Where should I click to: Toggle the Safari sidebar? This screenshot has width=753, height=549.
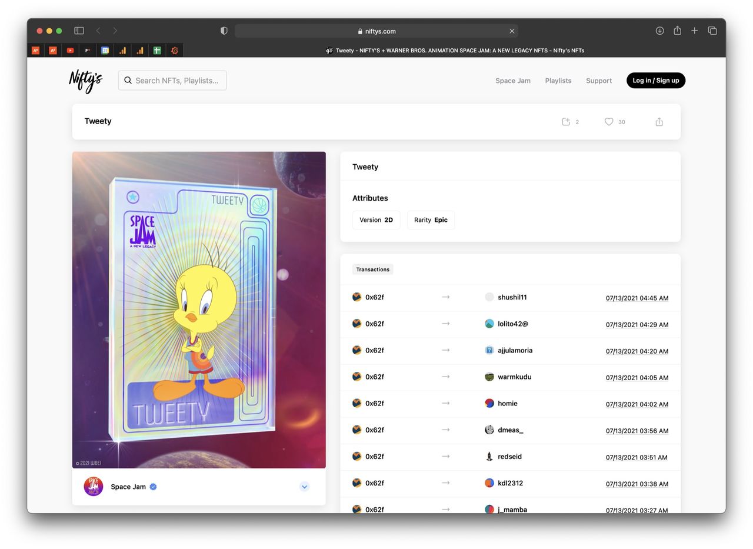click(x=79, y=31)
